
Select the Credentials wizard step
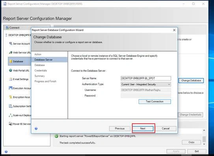[x=41, y=70]
